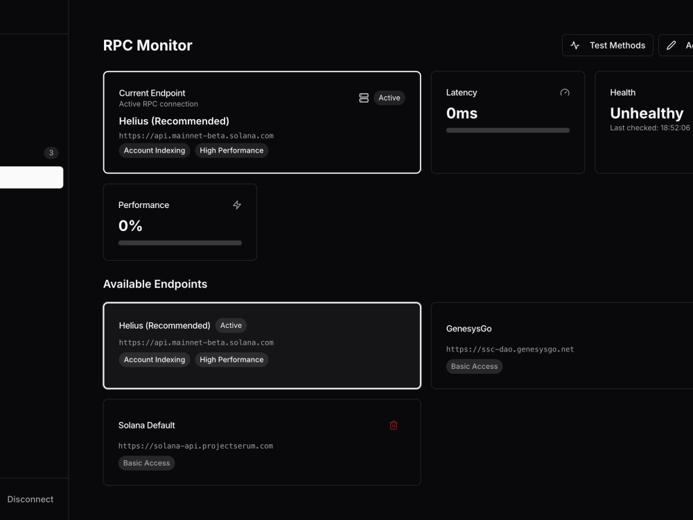Click the server icon in Current Endpoint card
This screenshot has width=693, height=520.
(x=364, y=98)
